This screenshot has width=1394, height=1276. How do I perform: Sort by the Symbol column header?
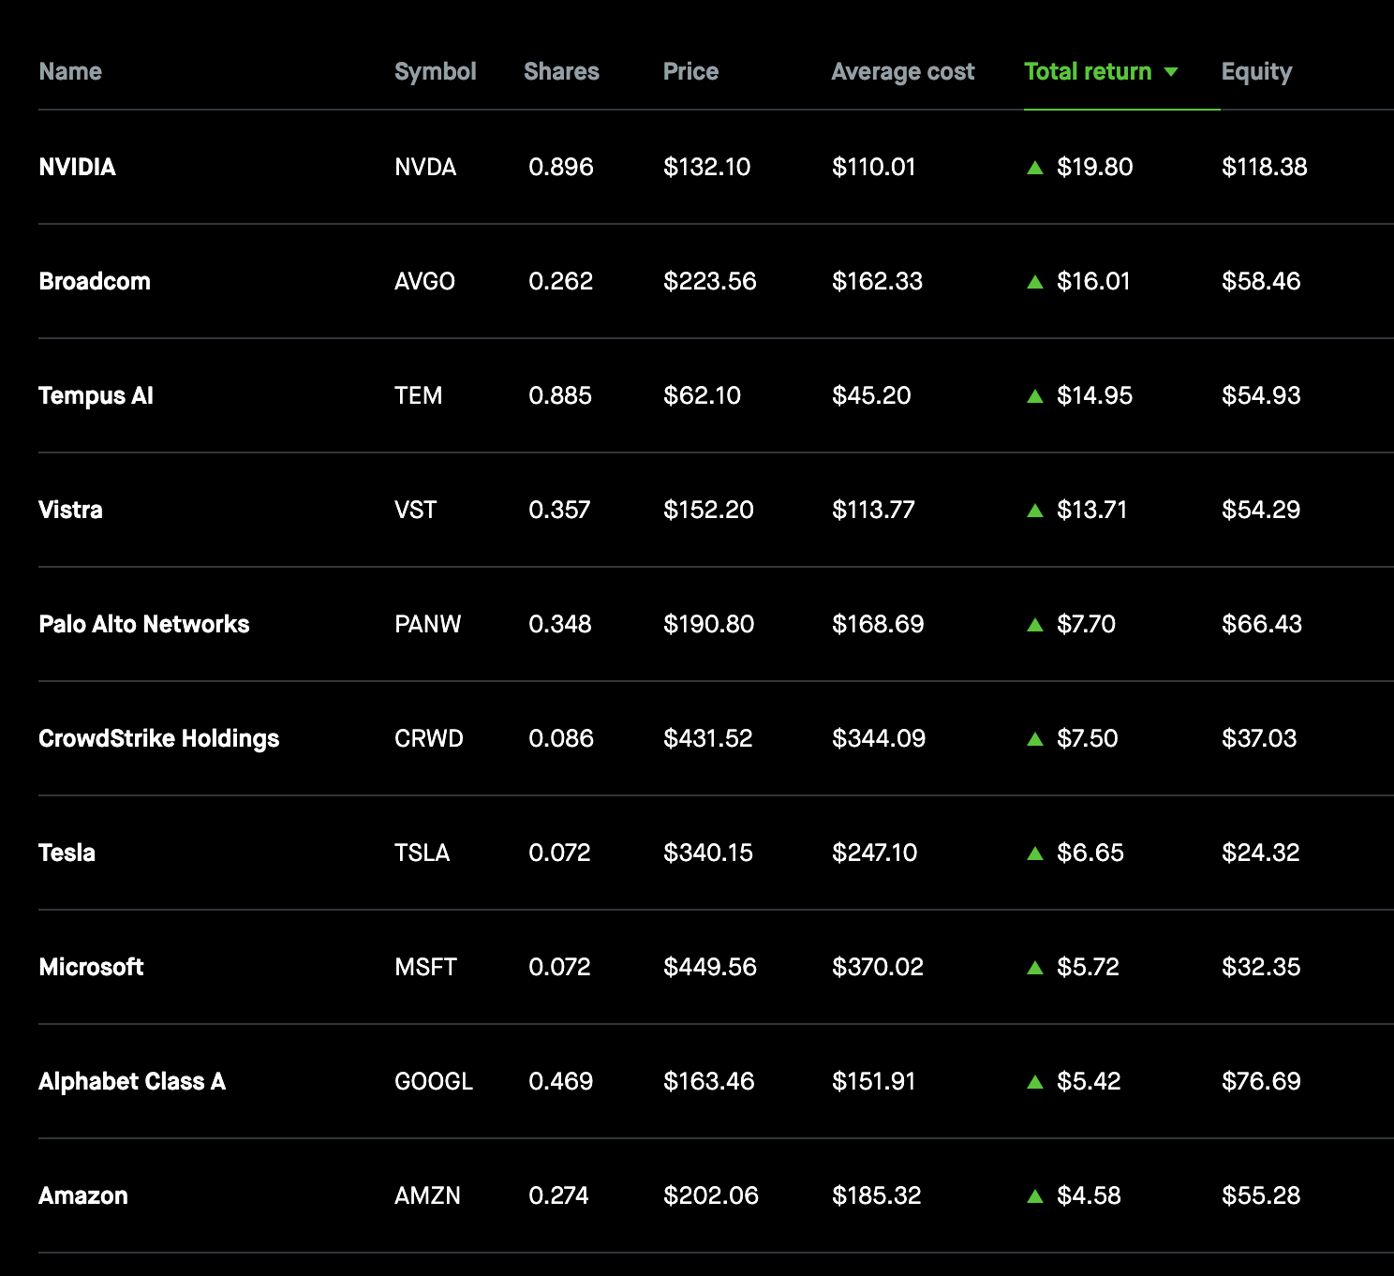pos(436,71)
